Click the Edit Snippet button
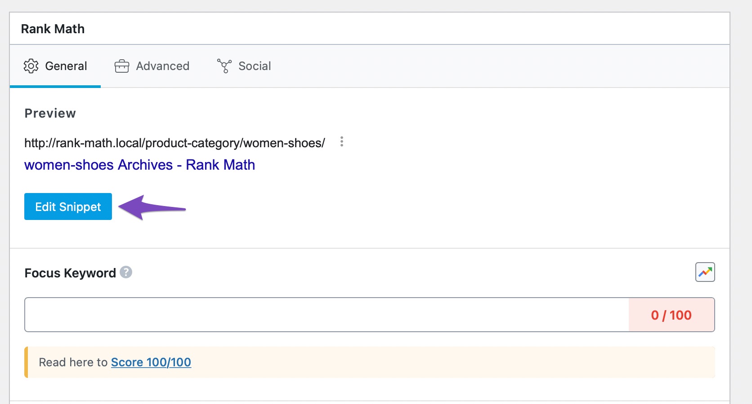752x404 pixels. point(68,206)
